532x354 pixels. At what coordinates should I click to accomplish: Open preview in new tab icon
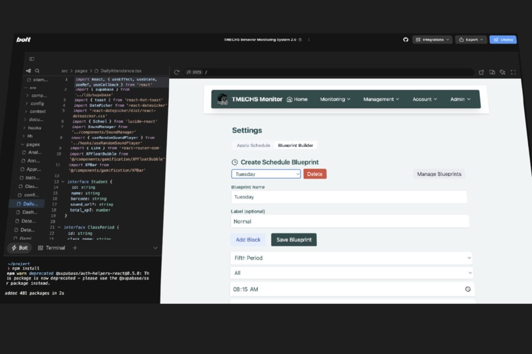(481, 72)
